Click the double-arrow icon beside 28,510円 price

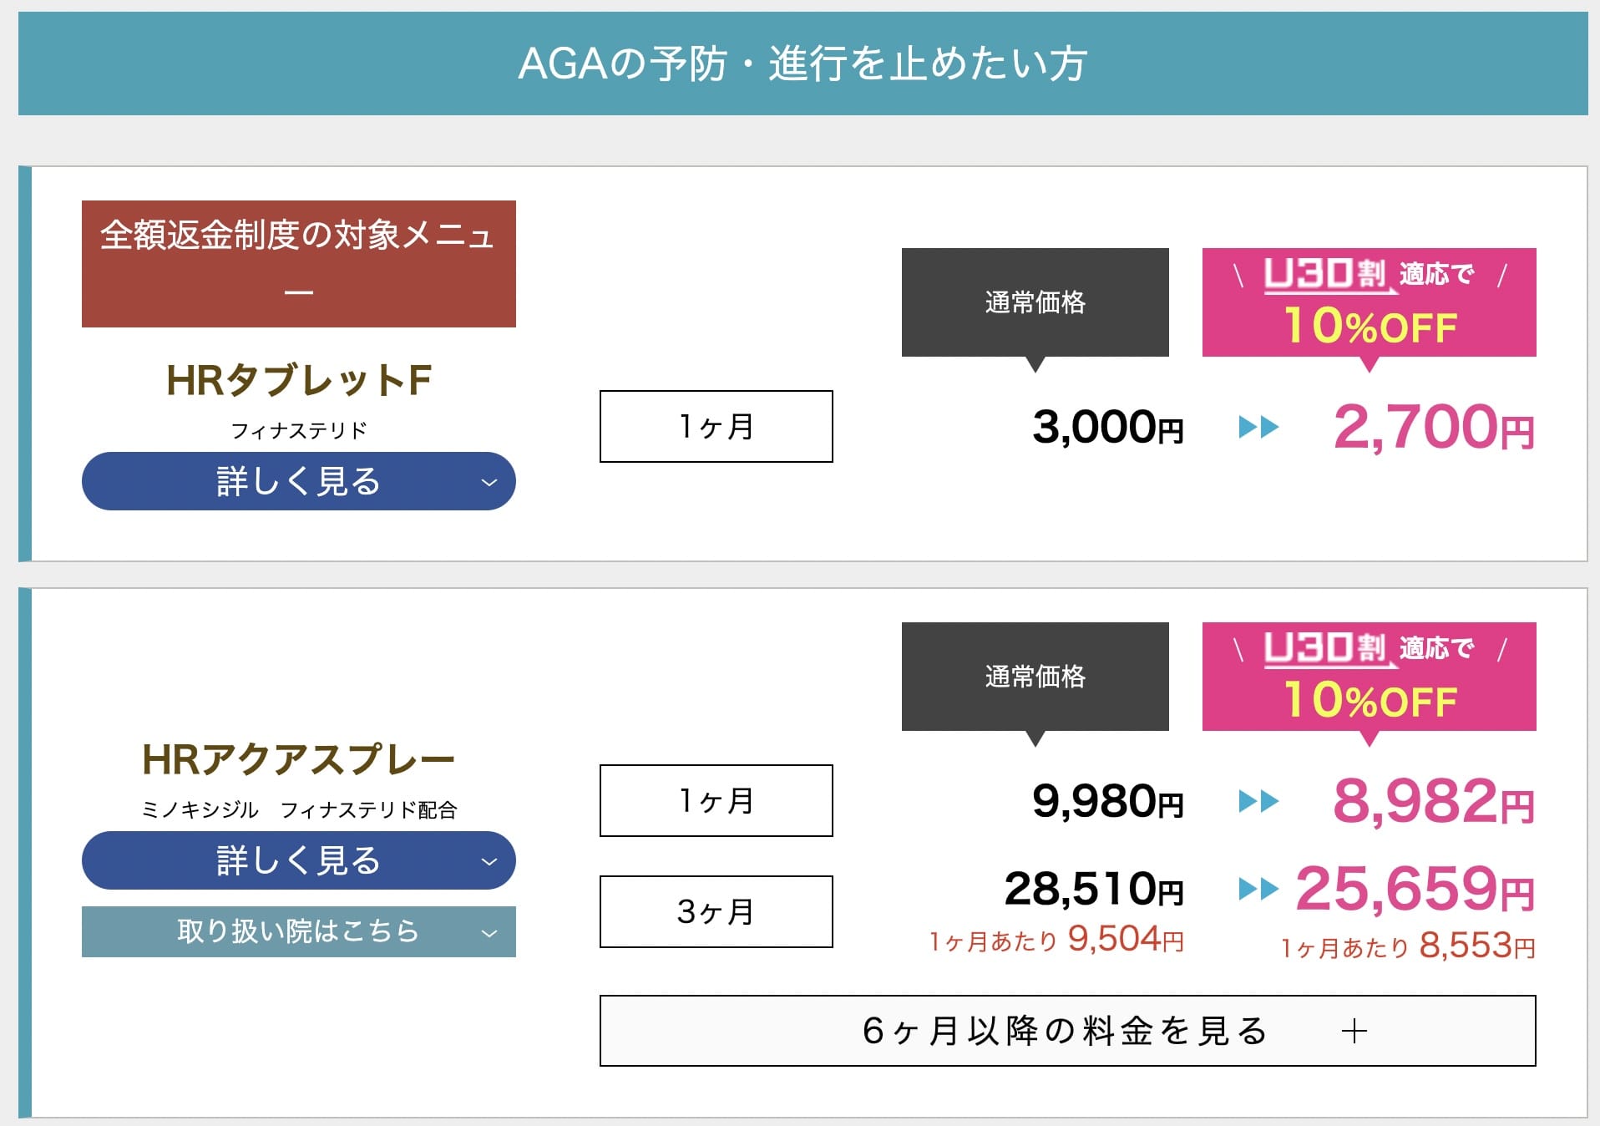pyautogui.click(x=1258, y=889)
